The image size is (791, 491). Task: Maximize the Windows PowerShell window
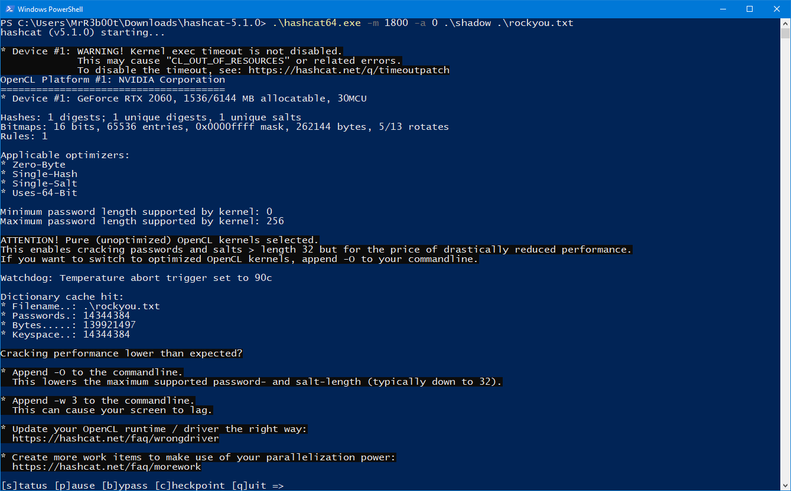(x=750, y=9)
